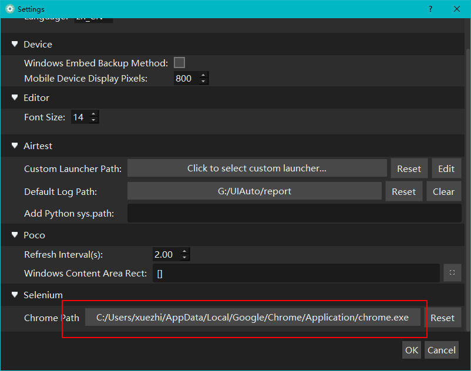This screenshot has height=371, width=471.
Task: Edit the custom launcher
Action: pos(446,168)
